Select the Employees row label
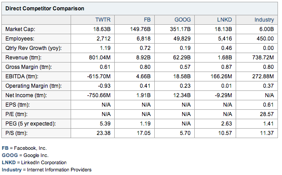Viewport: 282px width, 175px height. pos(20,39)
